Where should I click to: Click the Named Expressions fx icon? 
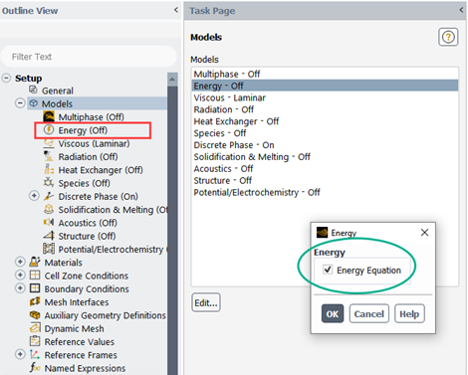[35, 368]
